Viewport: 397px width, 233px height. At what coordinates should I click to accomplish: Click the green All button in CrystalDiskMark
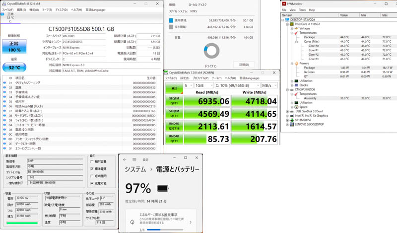coord(174,88)
